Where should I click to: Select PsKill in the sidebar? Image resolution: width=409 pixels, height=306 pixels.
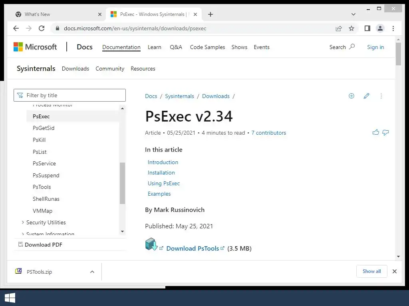tap(39, 140)
